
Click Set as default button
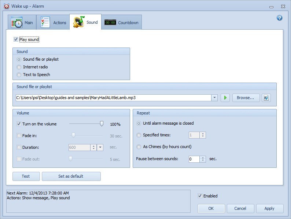[71, 176]
